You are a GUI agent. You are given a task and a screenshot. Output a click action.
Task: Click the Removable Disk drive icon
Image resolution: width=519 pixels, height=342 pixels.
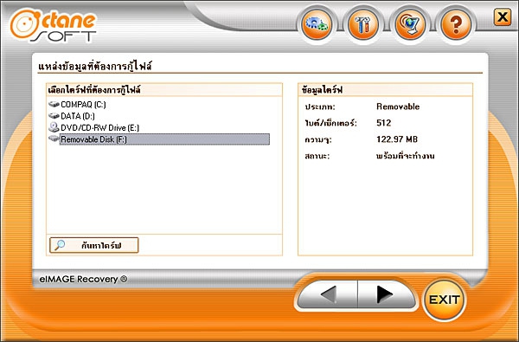(x=54, y=139)
